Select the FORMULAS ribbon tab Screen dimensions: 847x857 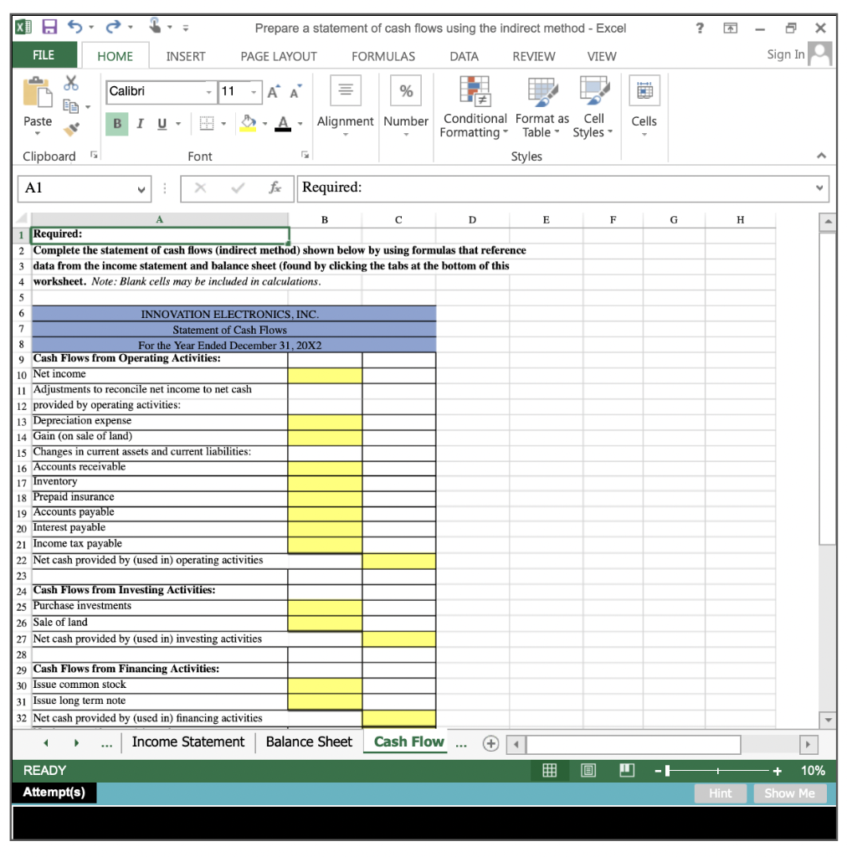[x=383, y=56]
